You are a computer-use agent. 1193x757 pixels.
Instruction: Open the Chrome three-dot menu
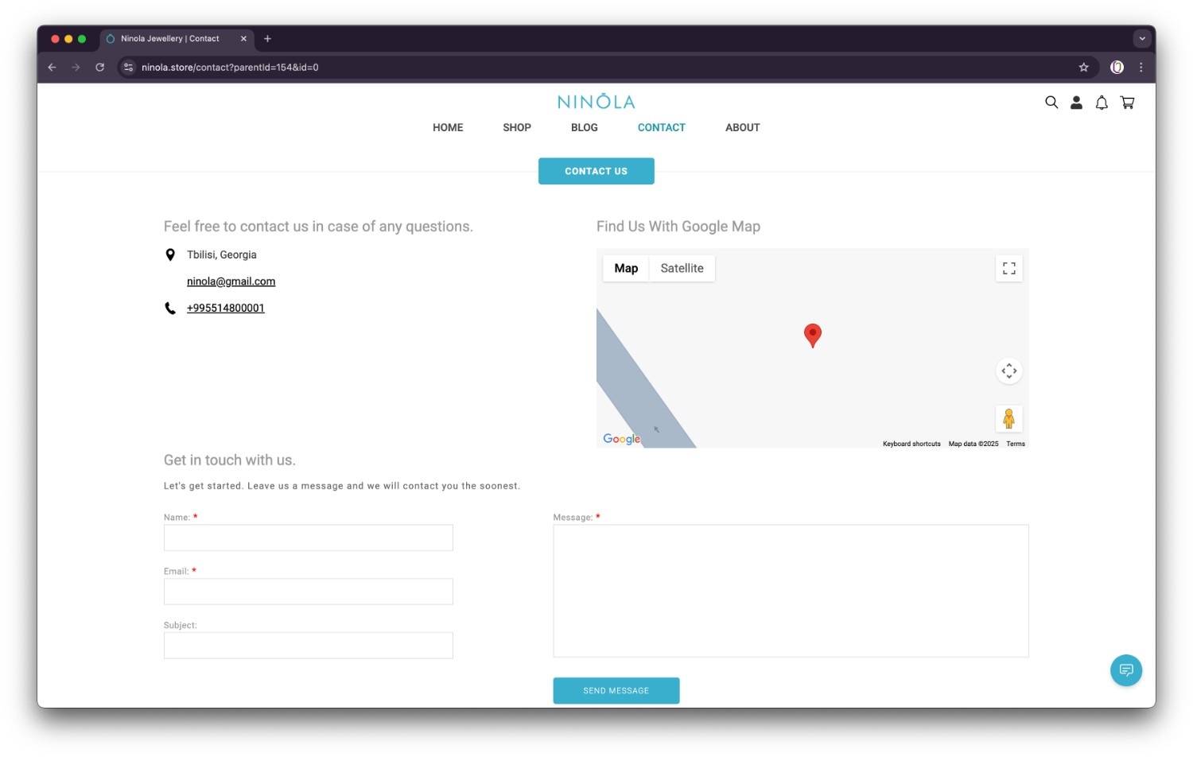pyautogui.click(x=1141, y=68)
